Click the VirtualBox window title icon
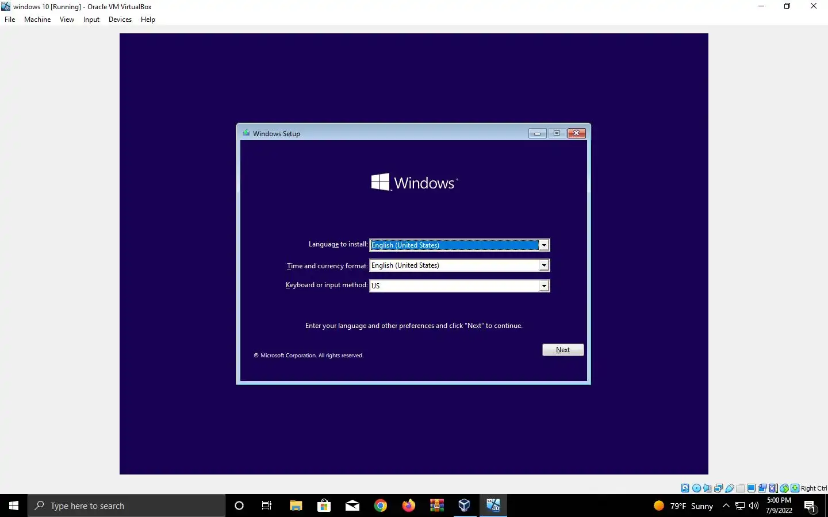The width and height of the screenshot is (828, 517). point(6,6)
